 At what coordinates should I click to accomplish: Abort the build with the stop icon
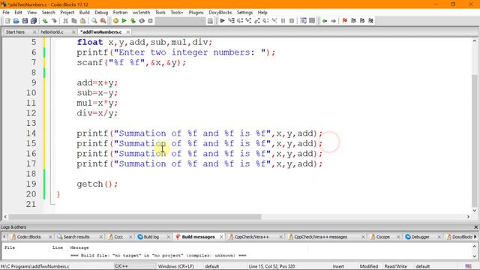pos(150,21)
